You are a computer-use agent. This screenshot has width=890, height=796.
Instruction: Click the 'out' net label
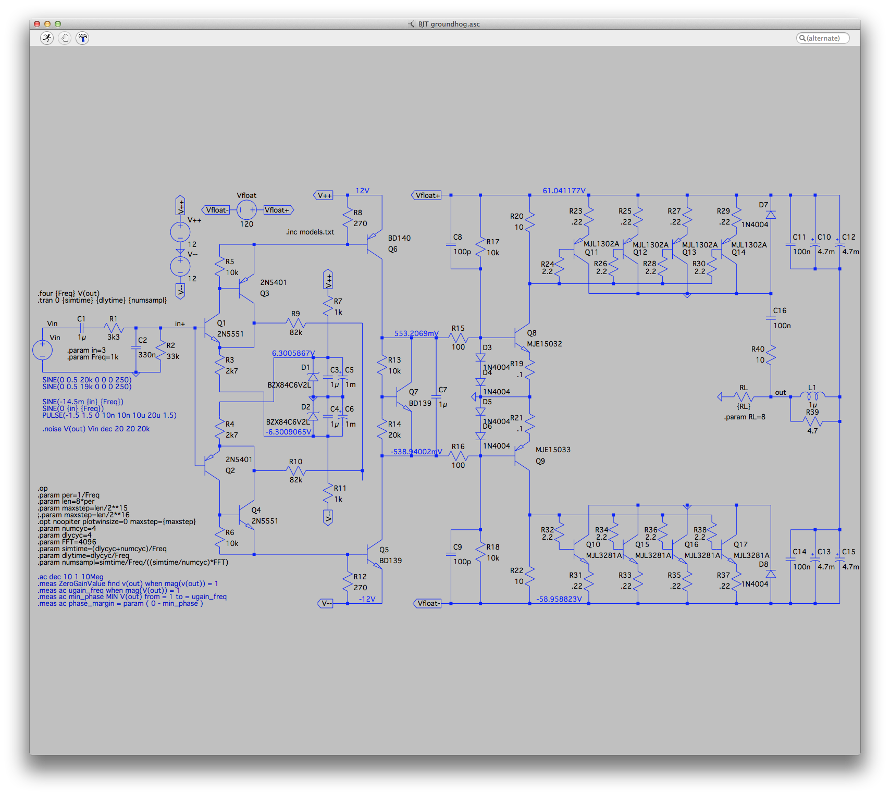(x=781, y=392)
